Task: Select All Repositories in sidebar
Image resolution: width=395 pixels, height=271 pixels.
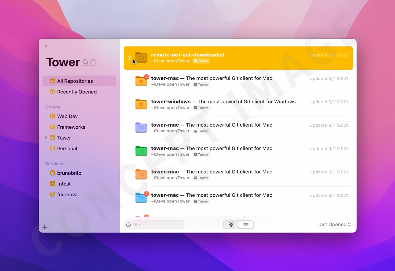Action: (79, 81)
